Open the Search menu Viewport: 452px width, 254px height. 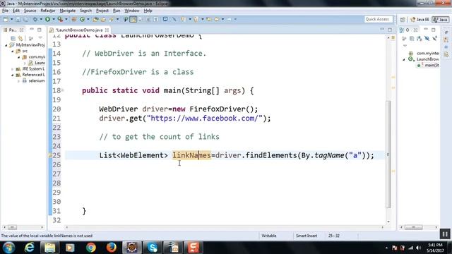[x=85, y=11]
